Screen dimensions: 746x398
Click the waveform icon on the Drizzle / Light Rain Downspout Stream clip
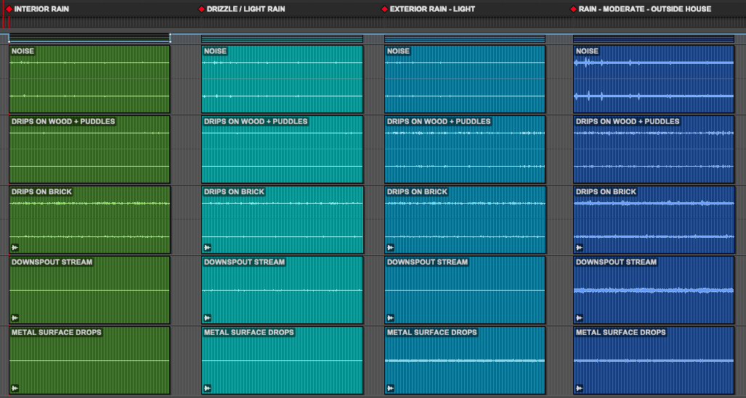(207, 318)
